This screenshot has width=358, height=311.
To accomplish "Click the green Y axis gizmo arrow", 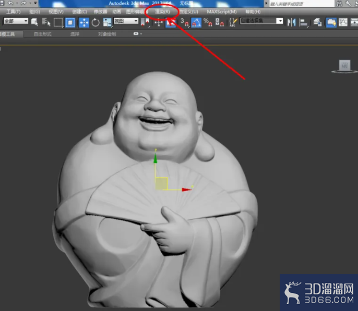I will point(156,158).
